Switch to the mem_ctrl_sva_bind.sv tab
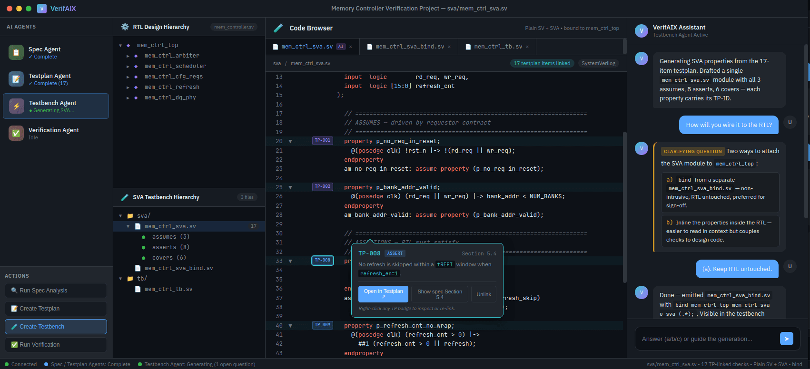 (410, 47)
